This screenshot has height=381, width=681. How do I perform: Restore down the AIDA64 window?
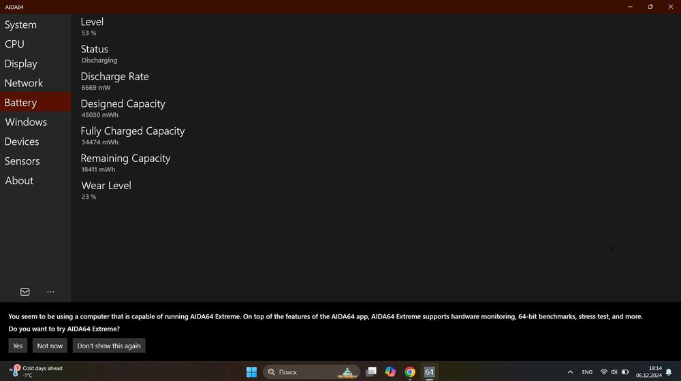pos(650,7)
